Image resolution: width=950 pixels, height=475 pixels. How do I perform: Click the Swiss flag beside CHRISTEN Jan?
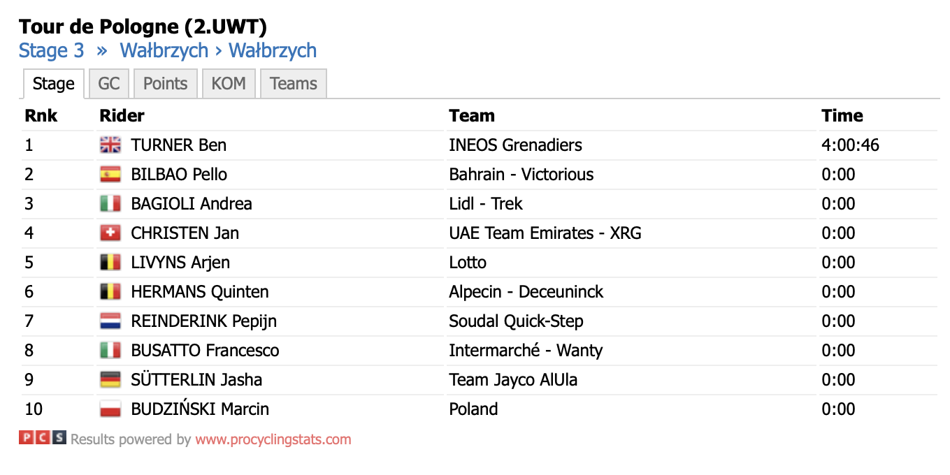[x=110, y=233]
